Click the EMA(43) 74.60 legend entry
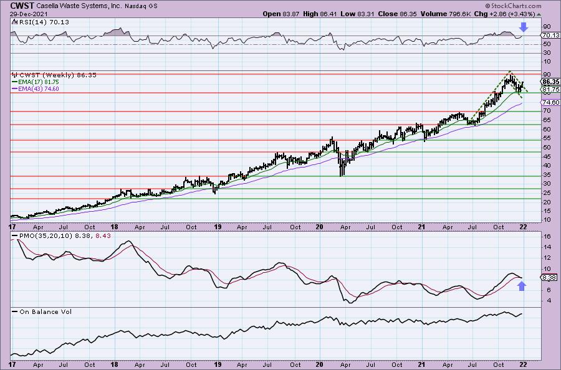 [38, 88]
